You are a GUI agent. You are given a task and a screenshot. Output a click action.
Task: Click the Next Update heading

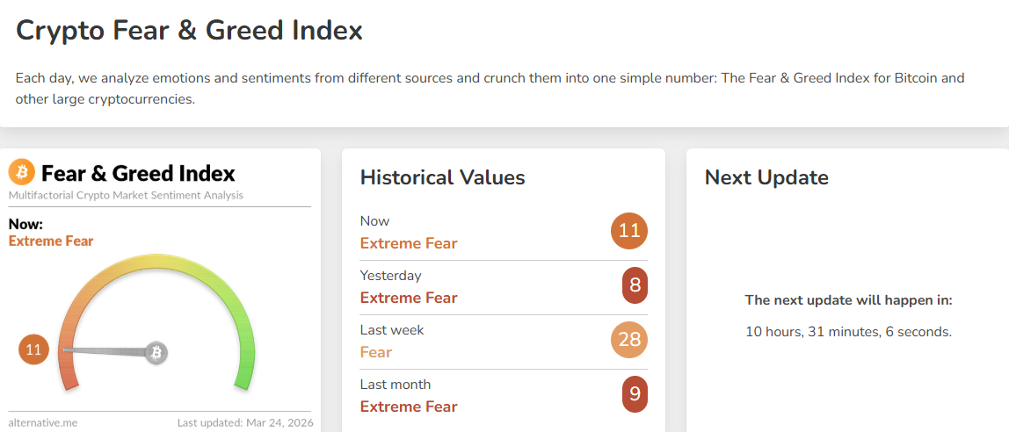point(766,177)
